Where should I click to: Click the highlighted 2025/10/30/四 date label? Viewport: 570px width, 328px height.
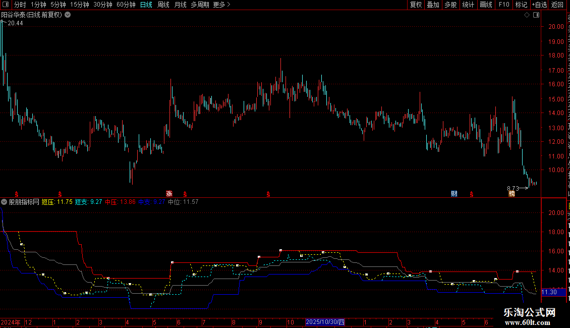pyautogui.click(x=325, y=322)
